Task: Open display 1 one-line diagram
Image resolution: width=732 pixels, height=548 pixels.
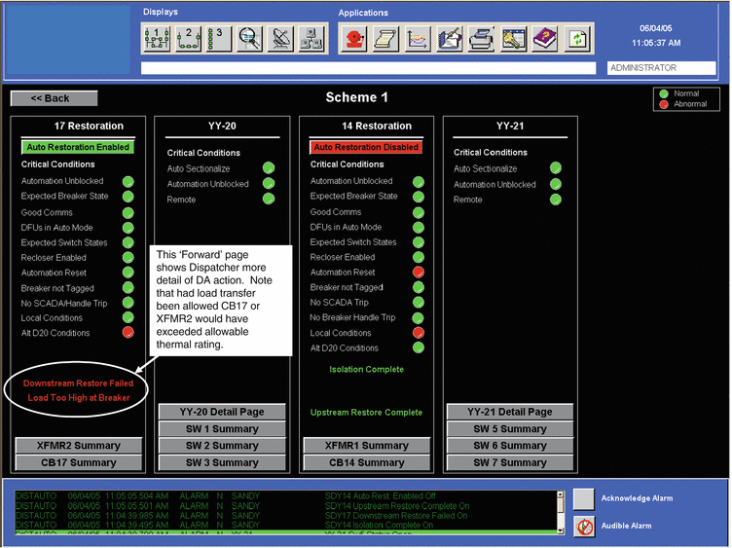Action: click(x=157, y=39)
